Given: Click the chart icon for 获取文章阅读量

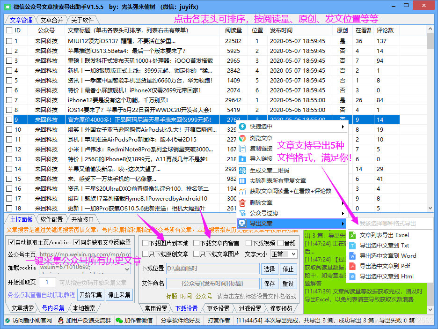Looking at the screenshot, I should click(242, 191).
